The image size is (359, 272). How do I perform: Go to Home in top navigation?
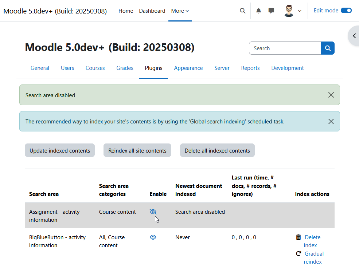click(x=126, y=11)
